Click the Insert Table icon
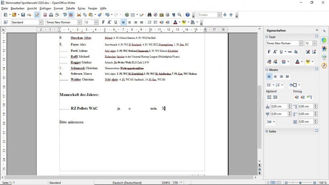This screenshot has height=185, width=329. [133, 15]
